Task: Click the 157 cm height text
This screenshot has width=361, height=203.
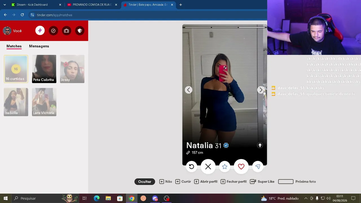Action: coord(197,153)
